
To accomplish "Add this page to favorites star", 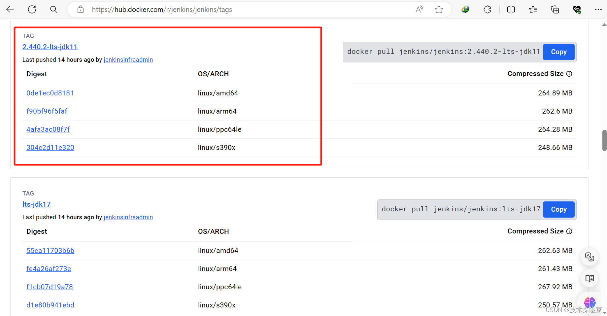I will pos(439,10).
